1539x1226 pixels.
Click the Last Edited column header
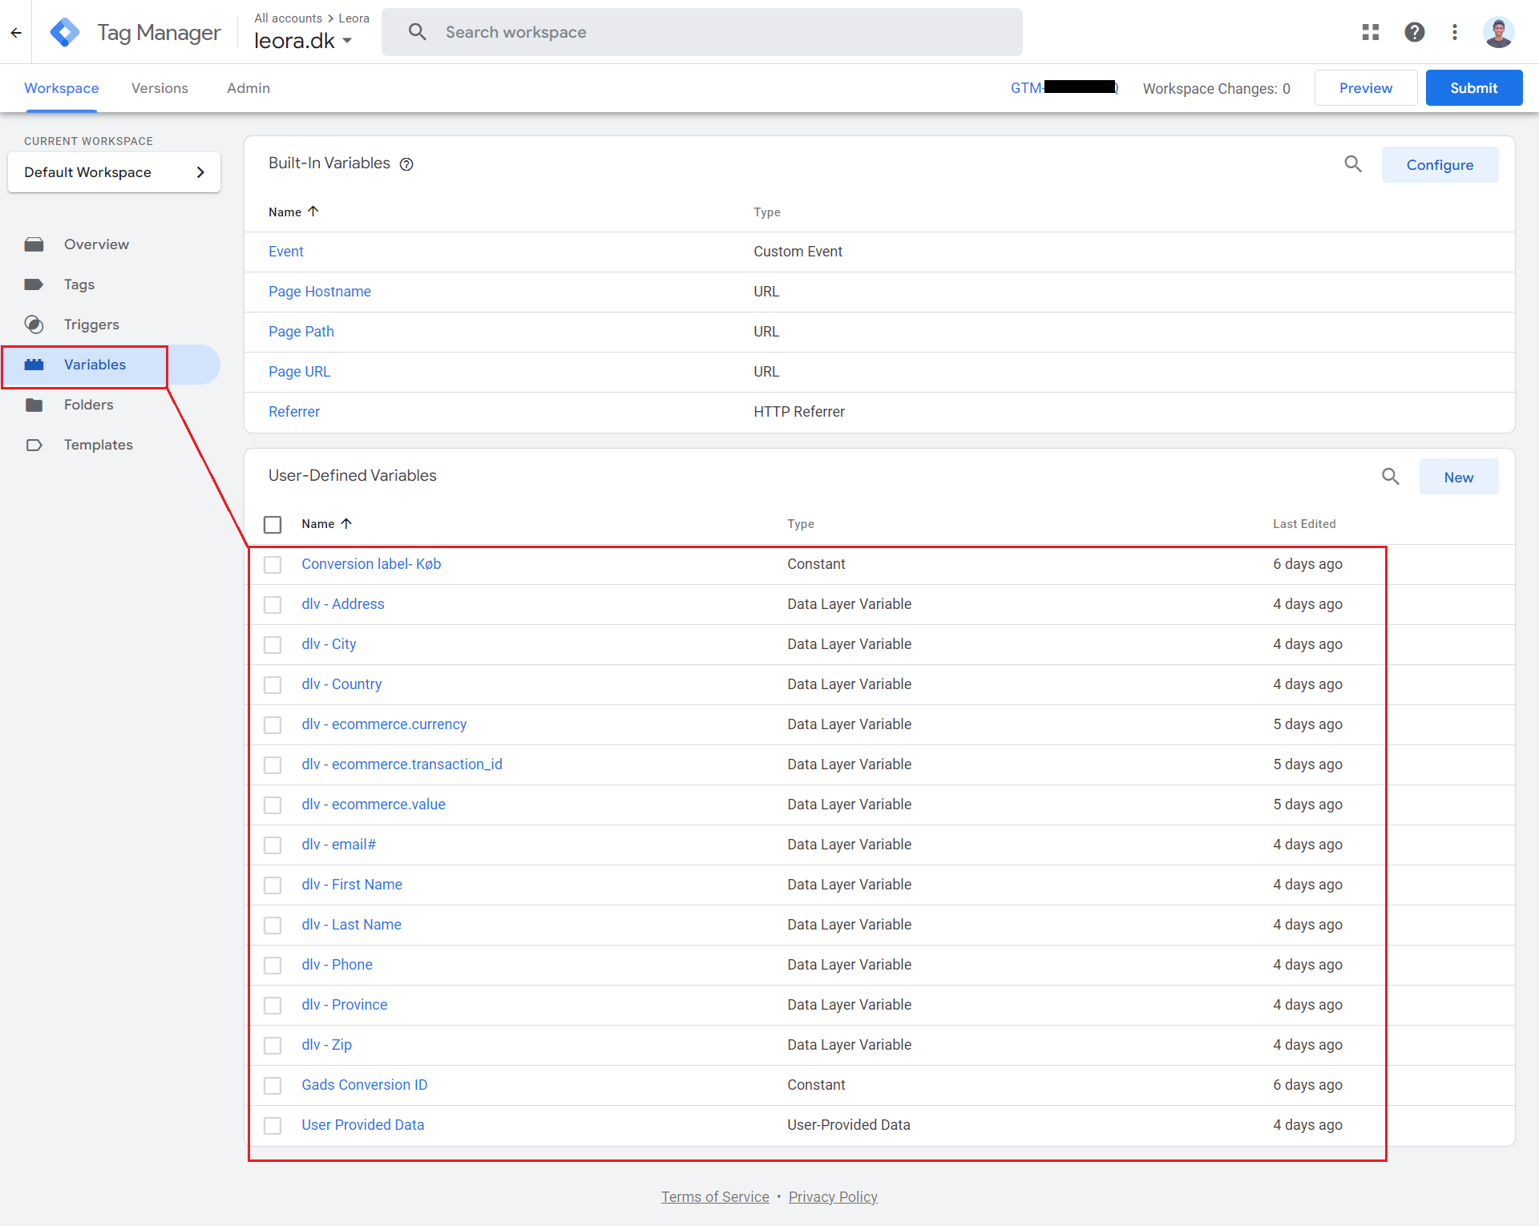[x=1304, y=523]
